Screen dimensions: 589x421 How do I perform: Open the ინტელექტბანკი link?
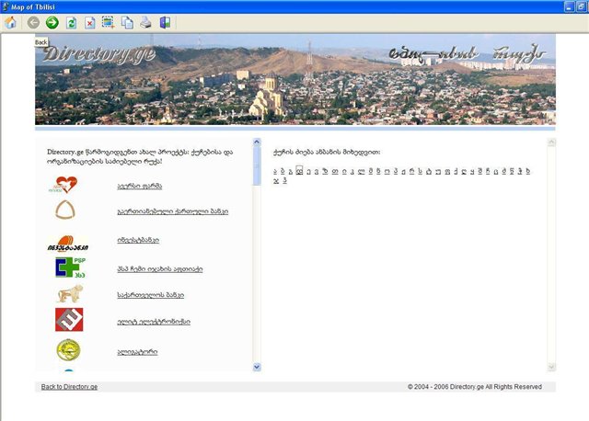[138, 240]
